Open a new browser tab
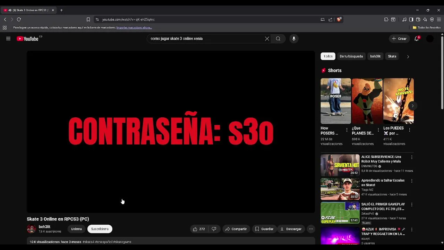Viewport: 444px width, 250px height. (61, 10)
